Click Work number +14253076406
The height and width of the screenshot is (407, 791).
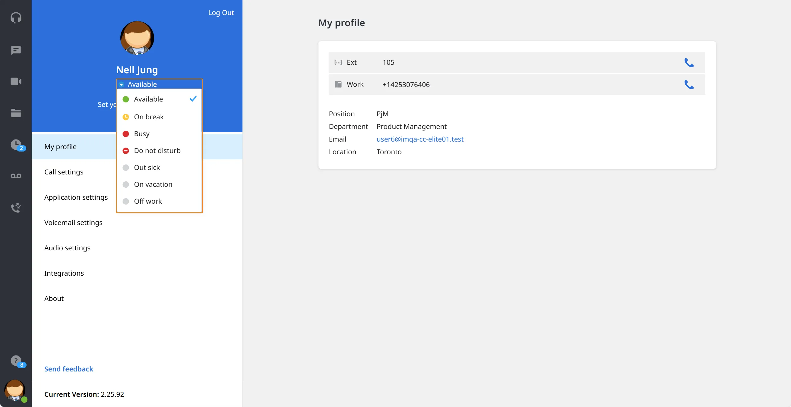[x=406, y=85]
